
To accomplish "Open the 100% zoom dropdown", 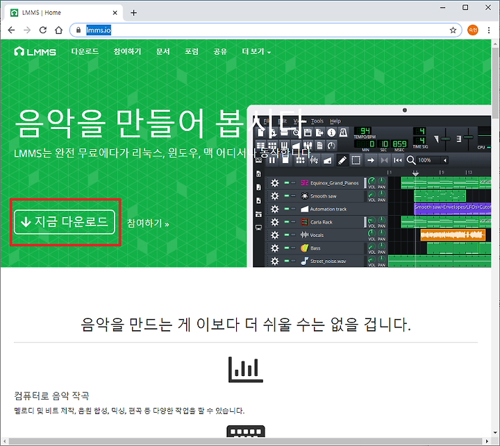I will (445, 160).
